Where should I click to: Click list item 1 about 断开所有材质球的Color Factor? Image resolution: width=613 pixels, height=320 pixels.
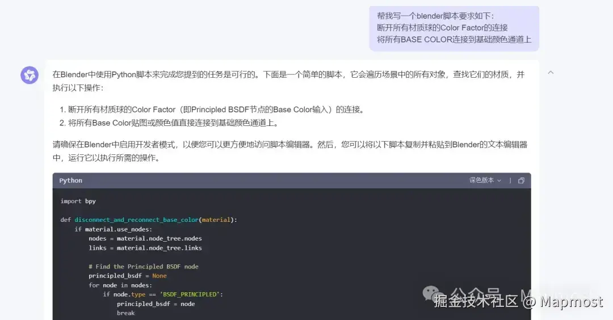point(212,110)
